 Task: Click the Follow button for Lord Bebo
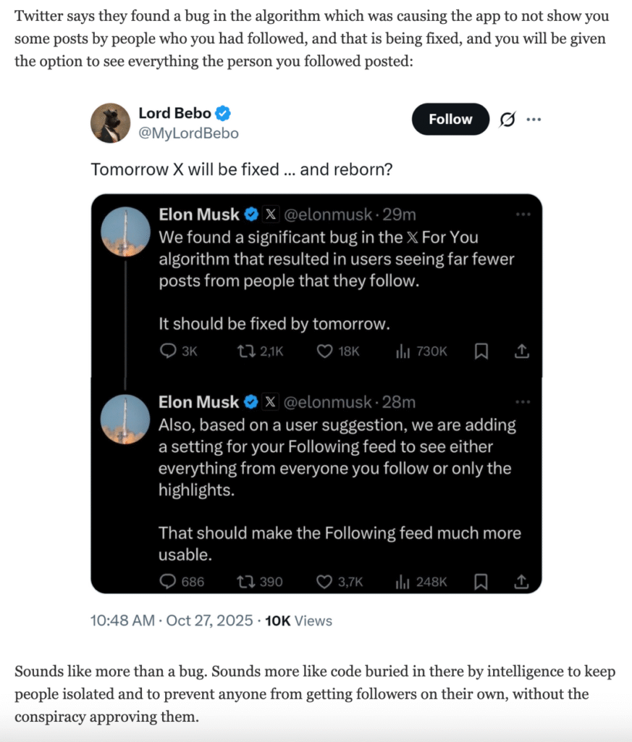point(450,120)
